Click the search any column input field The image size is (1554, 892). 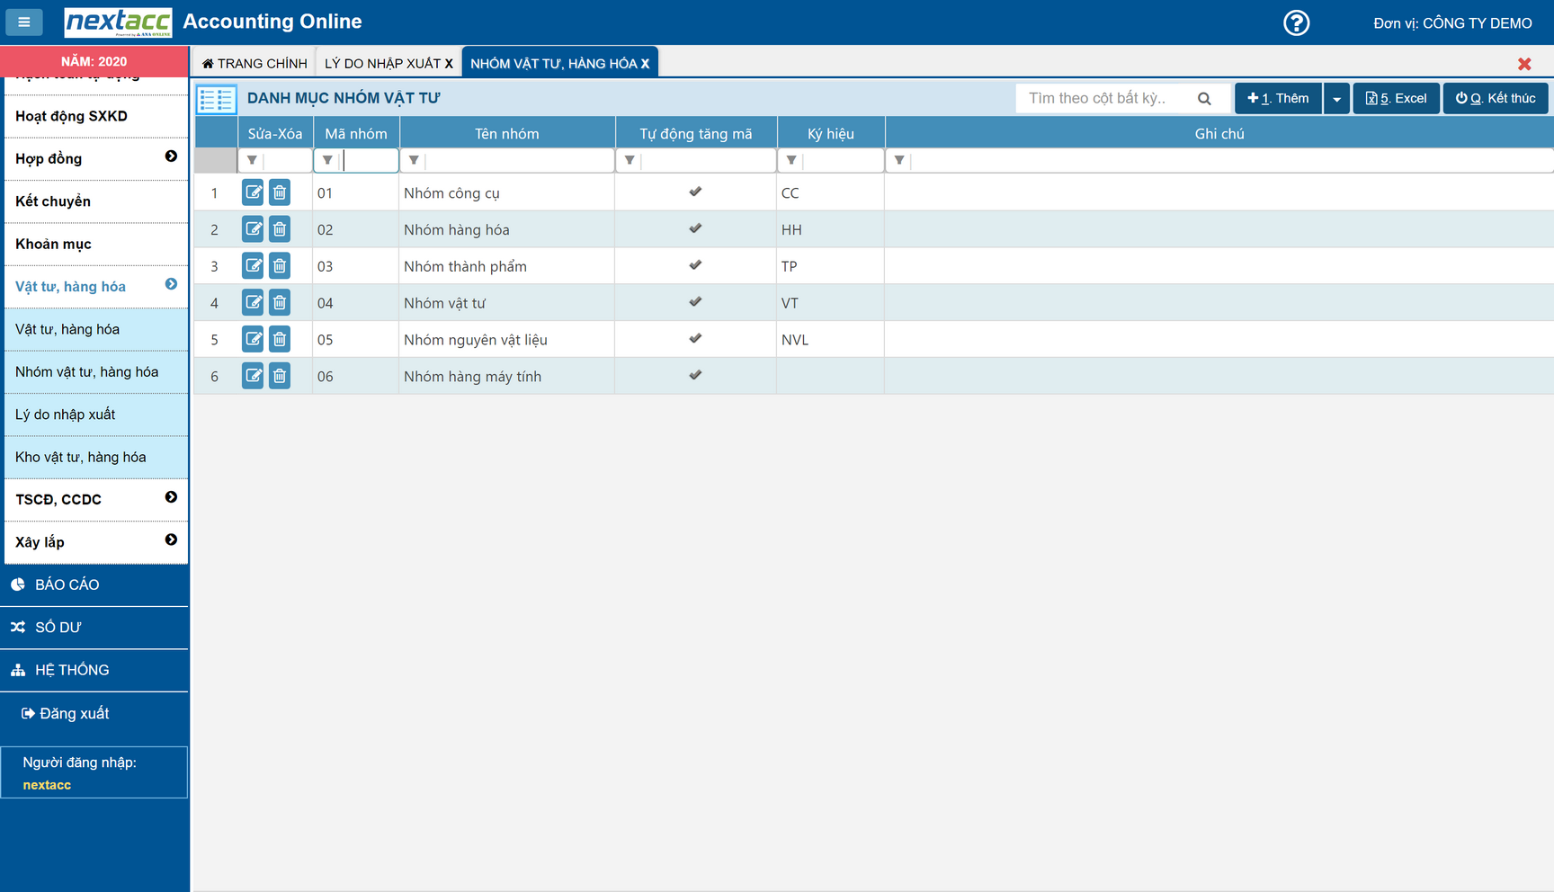pos(1106,99)
